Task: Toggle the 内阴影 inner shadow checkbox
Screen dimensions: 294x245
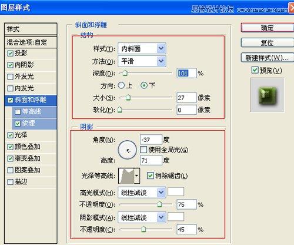Action: pyautogui.click(x=10, y=65)
